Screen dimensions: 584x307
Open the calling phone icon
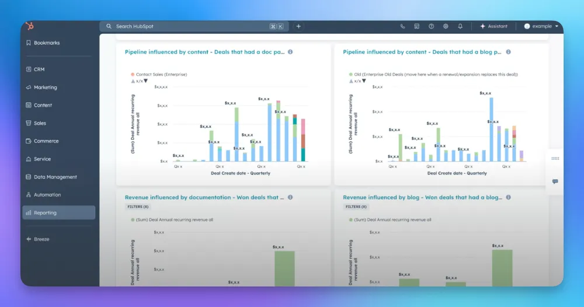402,26
